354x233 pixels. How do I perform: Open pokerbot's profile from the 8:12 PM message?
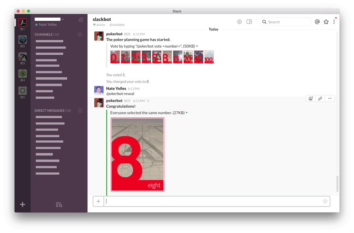click(x=114, y=34)
